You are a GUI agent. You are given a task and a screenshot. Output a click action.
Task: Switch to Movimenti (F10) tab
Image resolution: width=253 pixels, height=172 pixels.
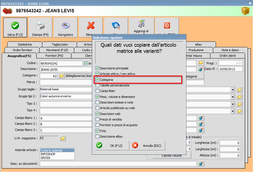[57, 50]
